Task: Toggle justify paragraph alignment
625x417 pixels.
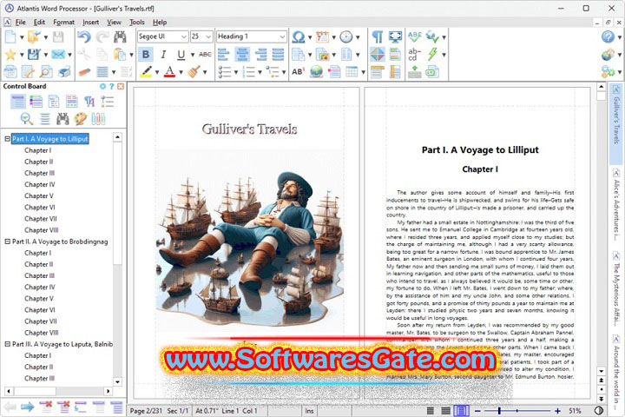Action: 278,54
